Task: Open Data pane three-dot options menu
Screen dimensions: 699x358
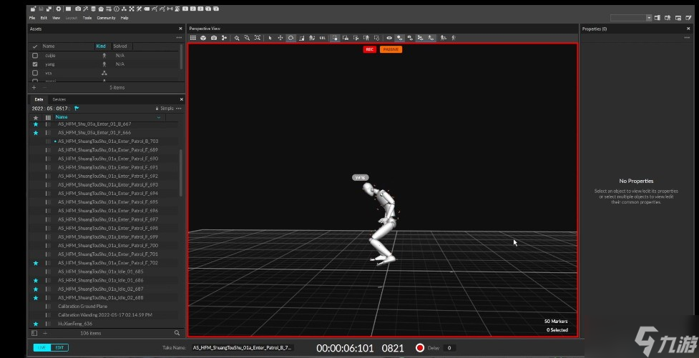Action: pyautogui.click(x=179, y=108)
